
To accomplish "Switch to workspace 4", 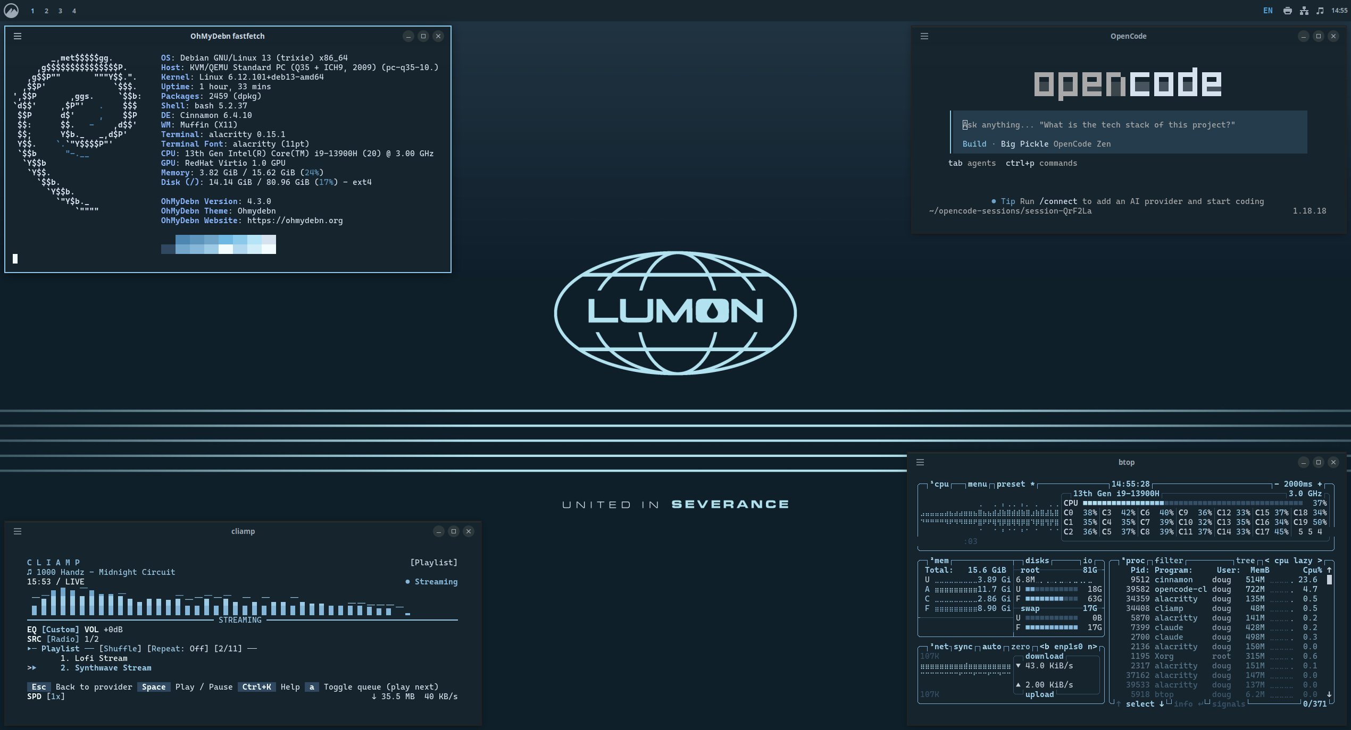I will [x=74, y=11].
